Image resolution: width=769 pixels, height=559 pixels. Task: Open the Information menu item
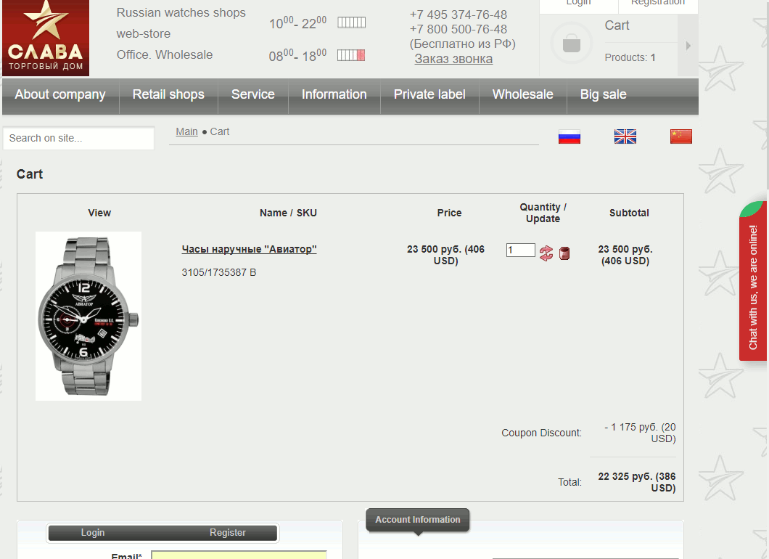[334, 94]
